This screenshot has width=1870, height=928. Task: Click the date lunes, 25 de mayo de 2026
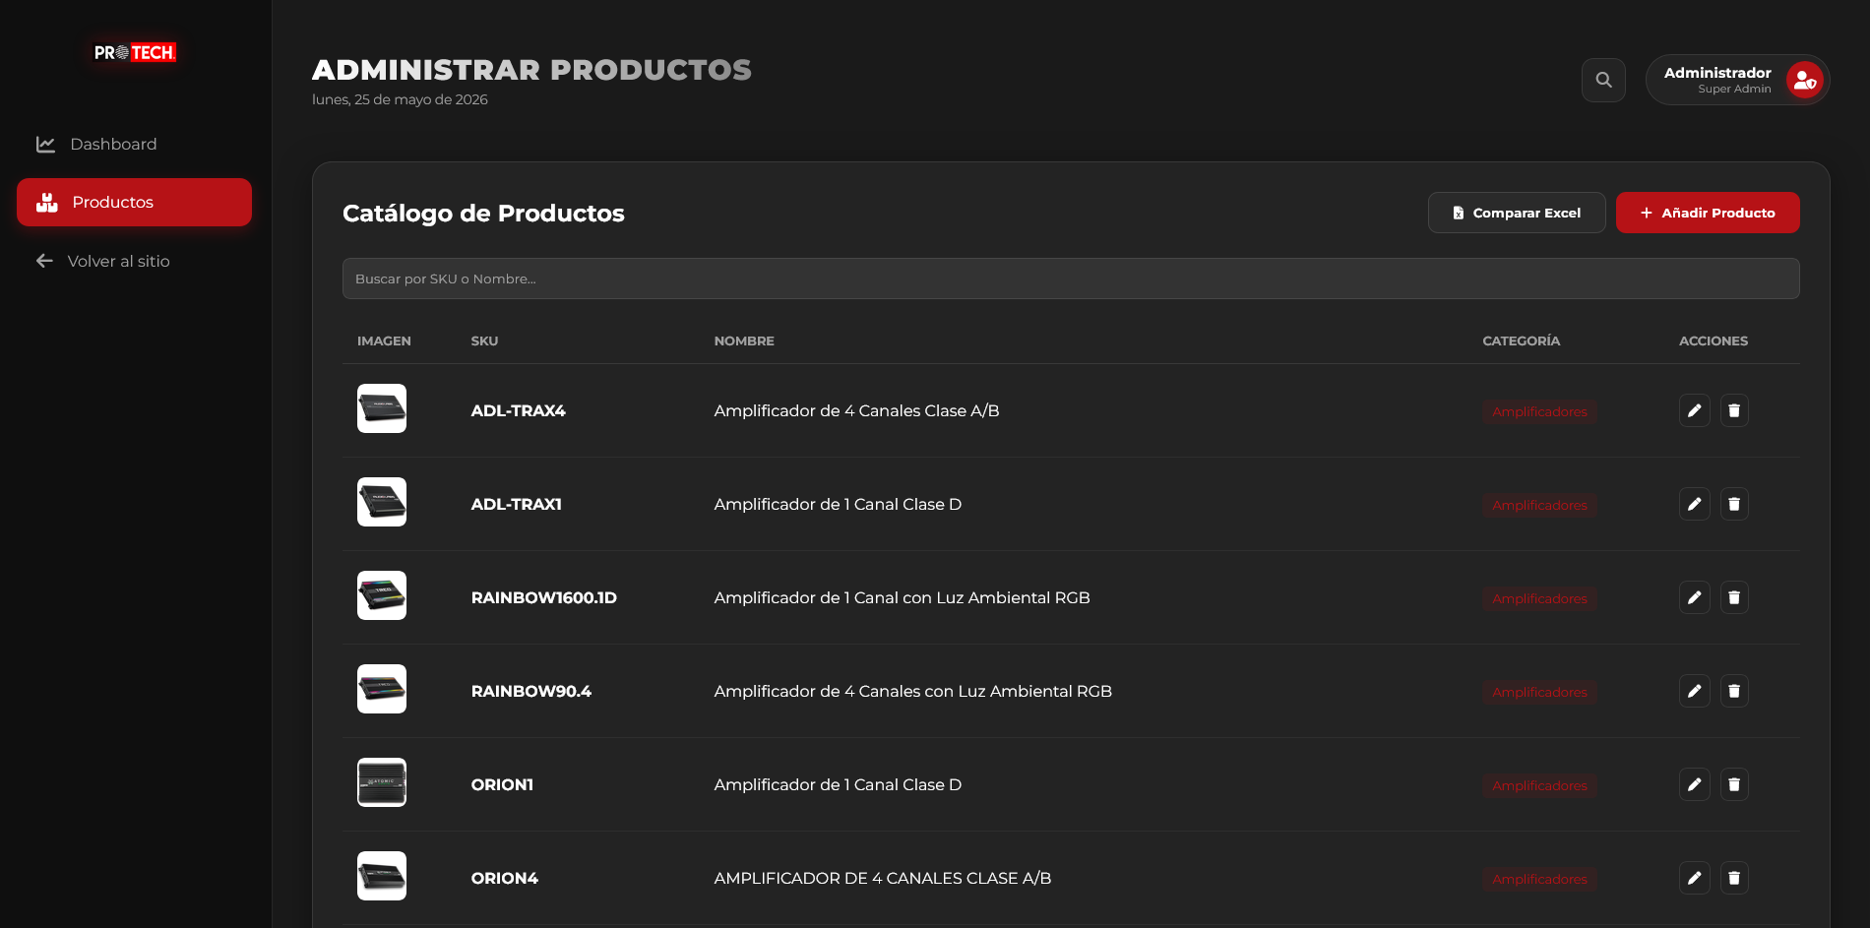(400, 99)
